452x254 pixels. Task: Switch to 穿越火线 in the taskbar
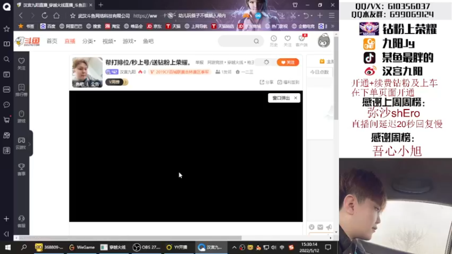[114, 247]
